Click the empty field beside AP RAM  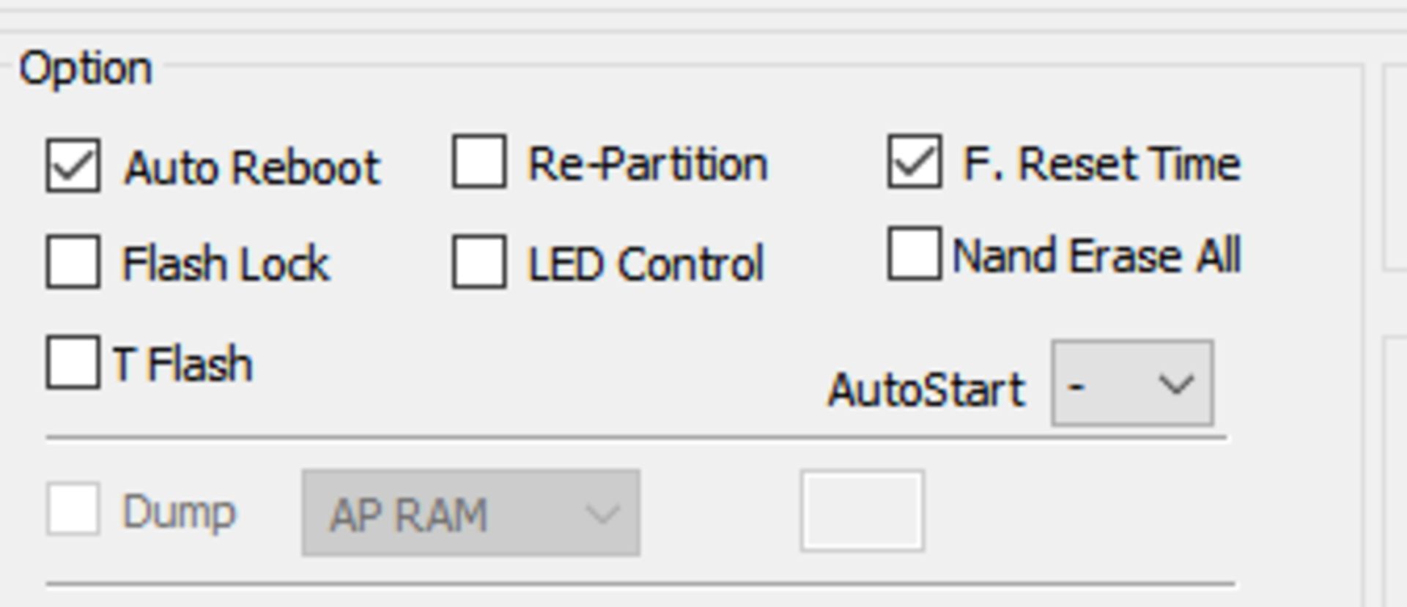tap(862, 511)
